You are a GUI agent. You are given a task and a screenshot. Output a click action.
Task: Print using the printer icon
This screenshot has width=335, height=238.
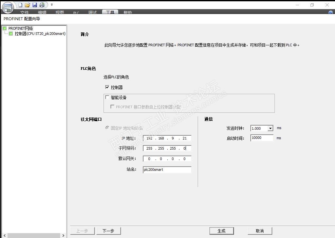[x=42, y=5]
